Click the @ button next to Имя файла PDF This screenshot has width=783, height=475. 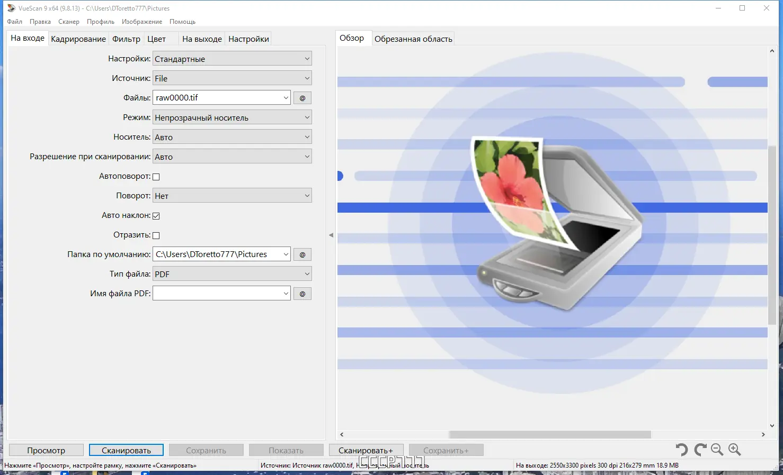(302, 294)
